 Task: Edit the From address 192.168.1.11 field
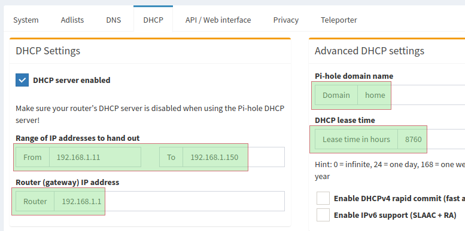(95, 157)
